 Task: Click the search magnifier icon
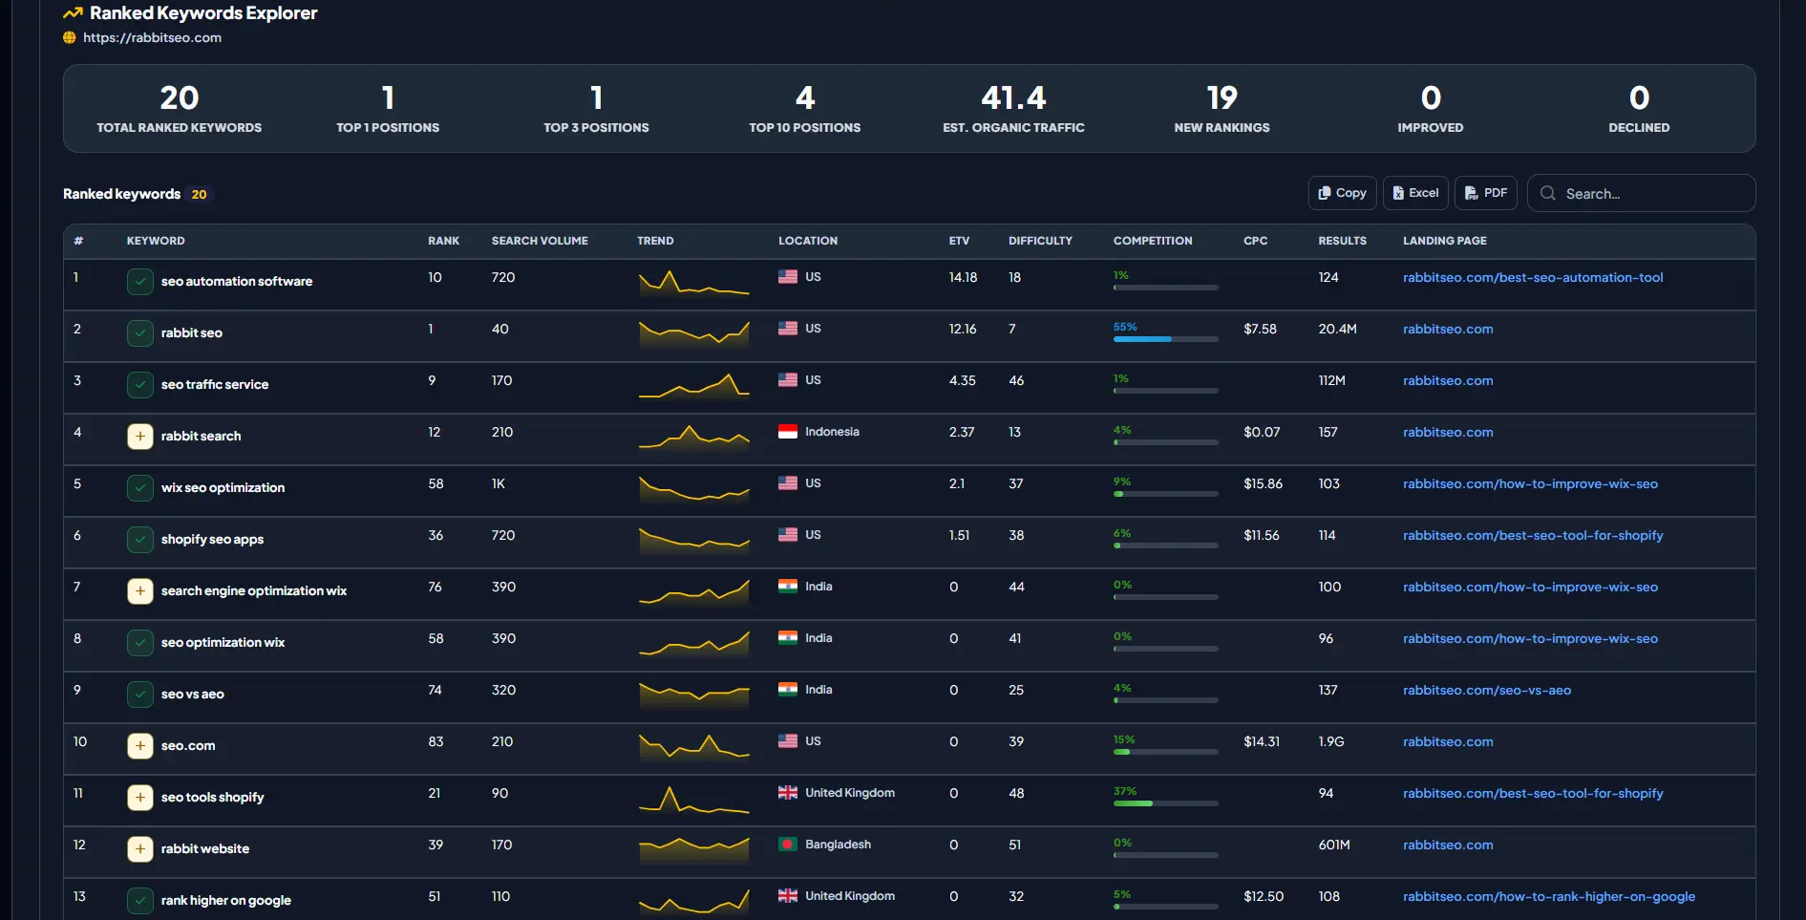tap(1548, 193)
